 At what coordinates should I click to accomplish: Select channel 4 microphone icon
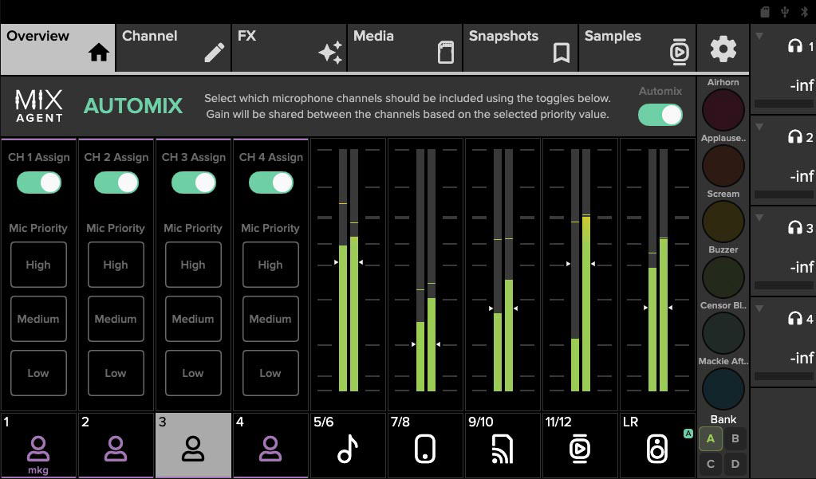270,446
